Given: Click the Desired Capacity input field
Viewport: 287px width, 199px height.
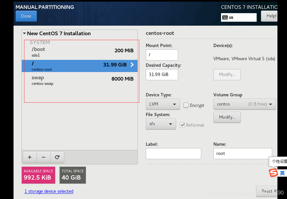Looking at the screenshot, I should coord(162,74).
